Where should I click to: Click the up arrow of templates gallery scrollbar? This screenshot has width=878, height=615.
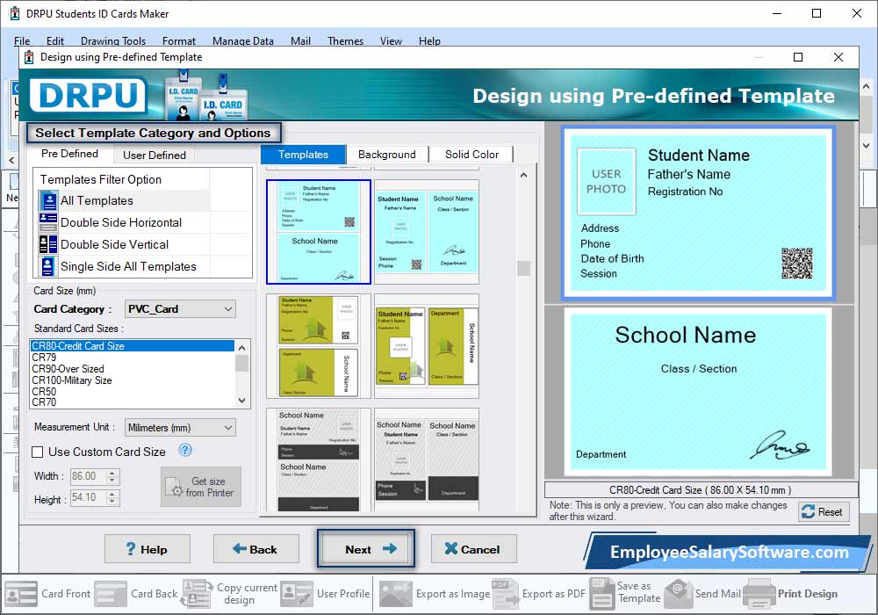pyautogui.click(x=523, y=176)
